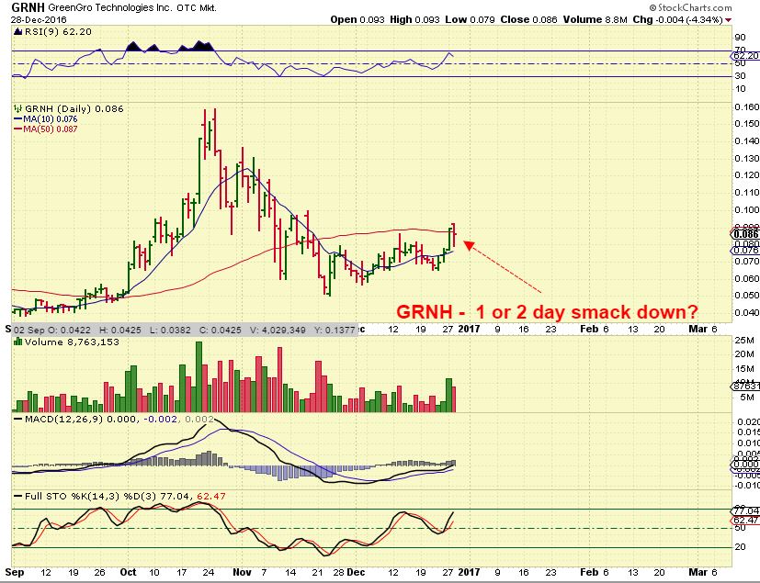Click the 0.120 price axis label
760x583 pixels.
point(747,175)
